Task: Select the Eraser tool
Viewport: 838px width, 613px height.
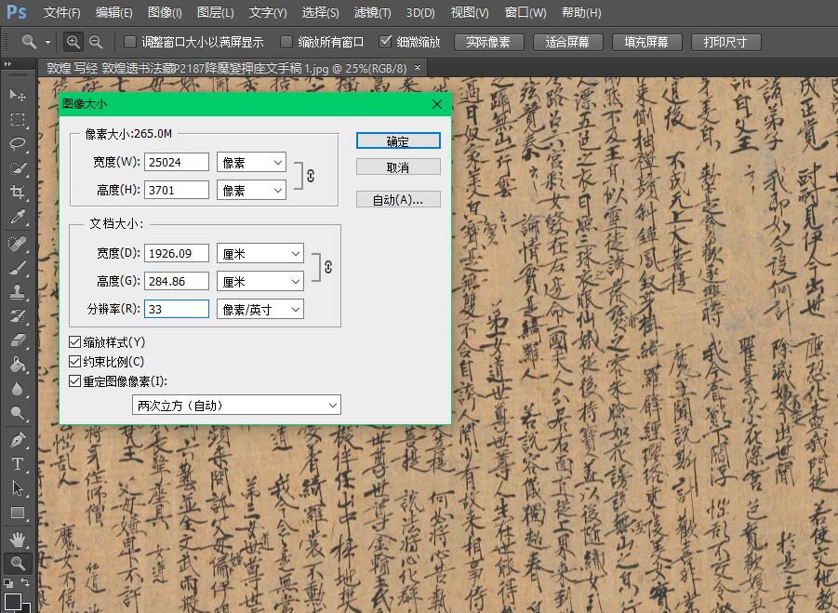Action: tap(17, 340)
